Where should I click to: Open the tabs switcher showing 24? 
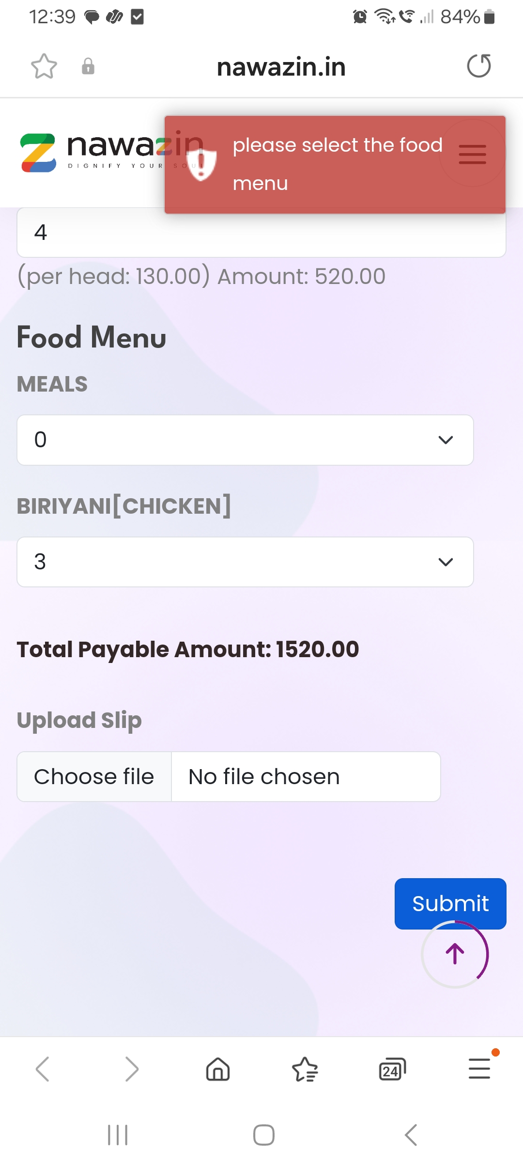click(392, 1069)
